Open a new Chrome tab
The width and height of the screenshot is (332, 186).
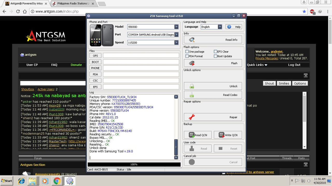pos(102,4)
